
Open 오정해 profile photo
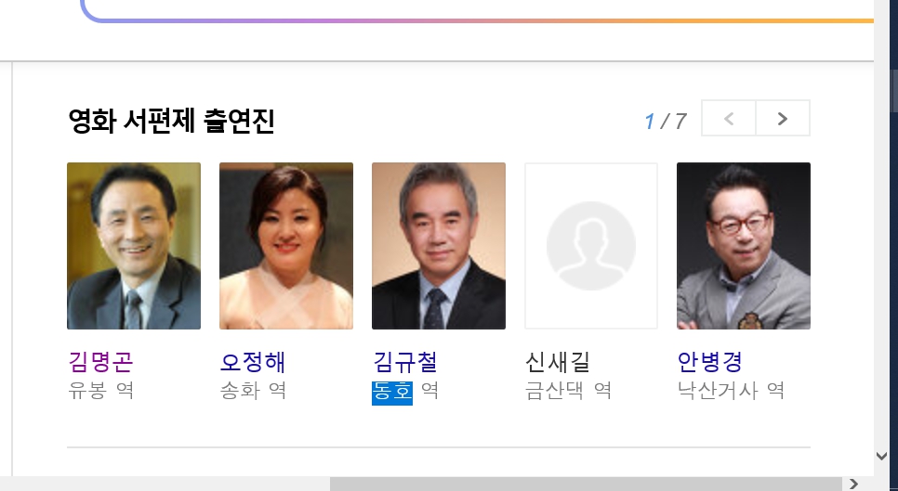coord(286,246)
